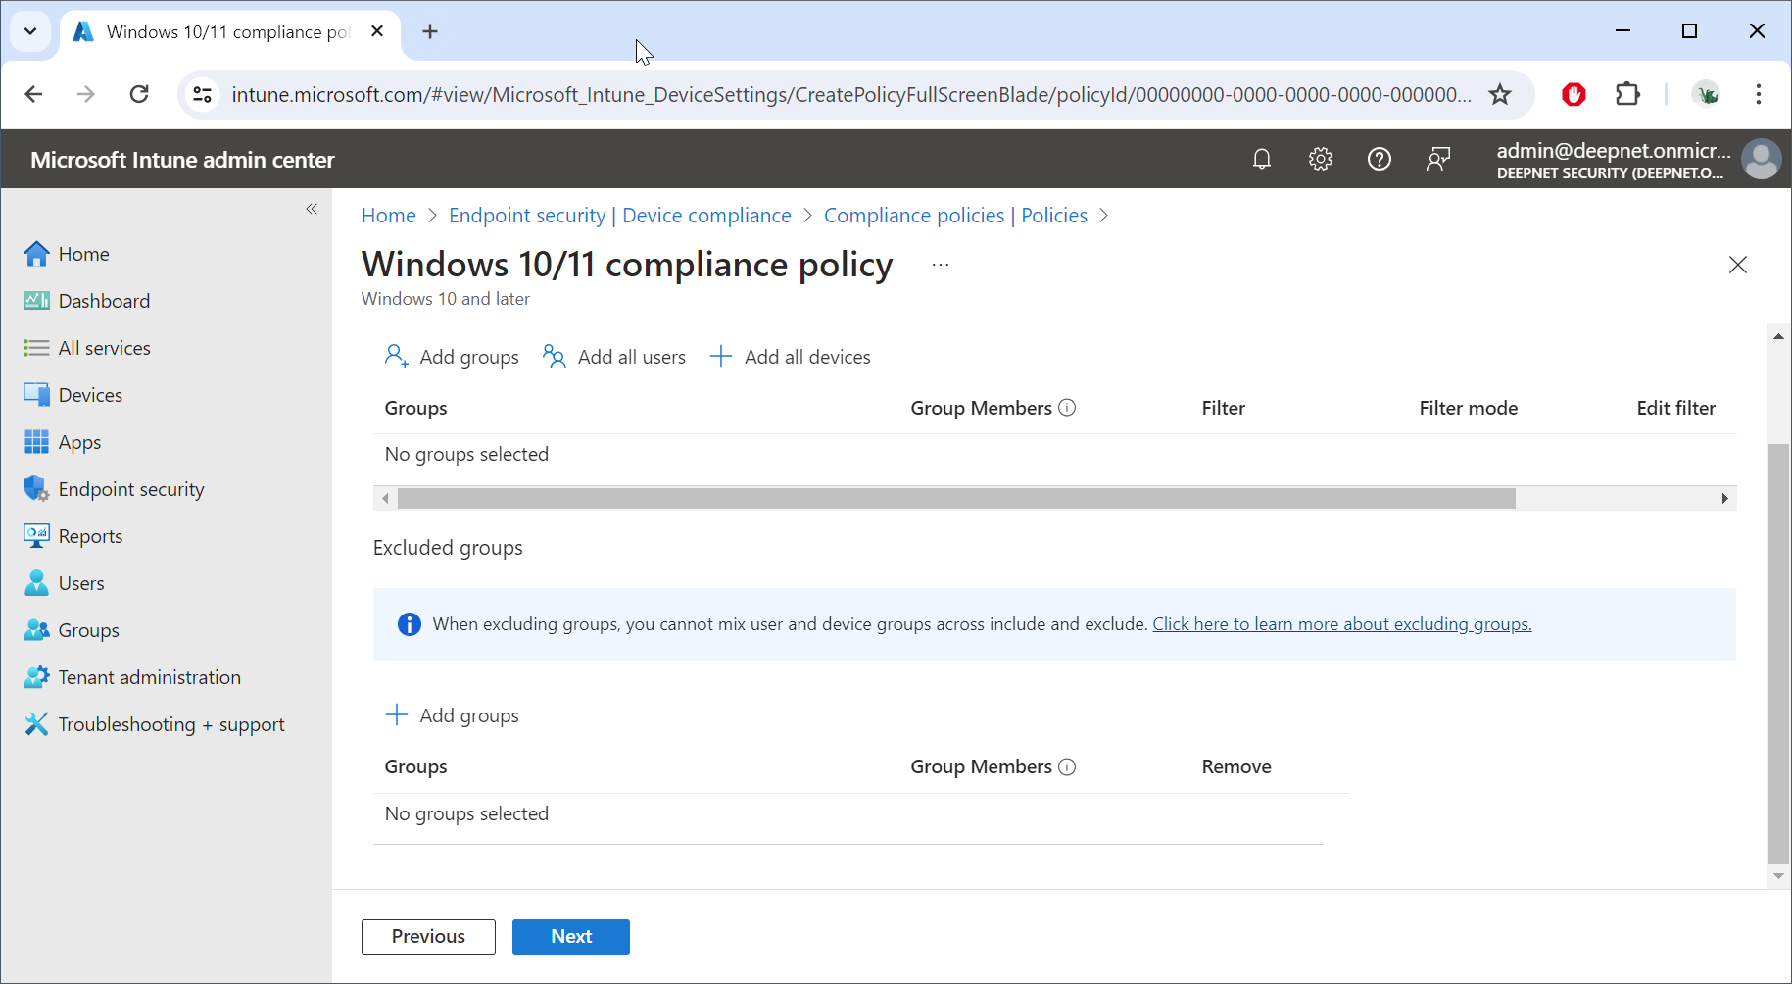Click the Help question mark icon
The height and width of the screenshot is (984, 1792).
1380,159
